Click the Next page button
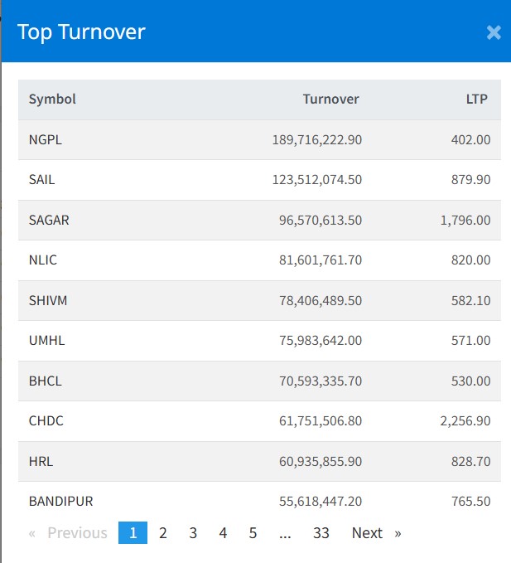The image size is (511, 563). pyautogui.click(x=375, y=533)
